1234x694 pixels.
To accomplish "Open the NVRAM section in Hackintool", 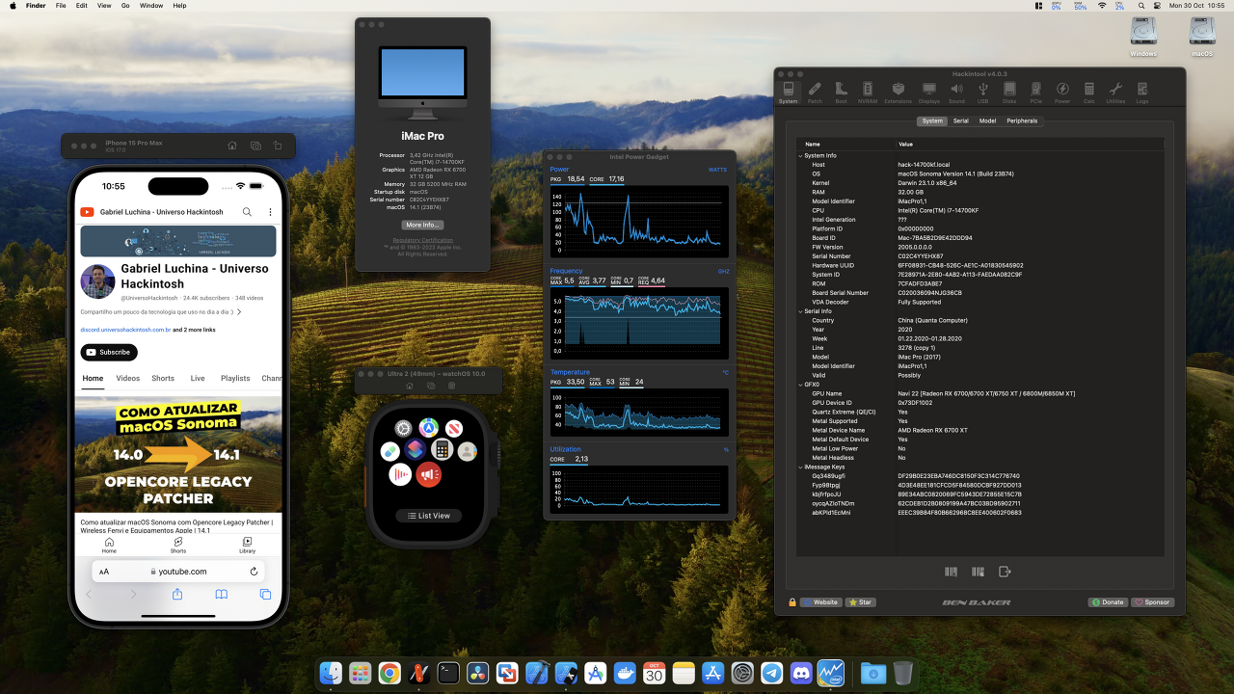I will (x=867, y=92).
